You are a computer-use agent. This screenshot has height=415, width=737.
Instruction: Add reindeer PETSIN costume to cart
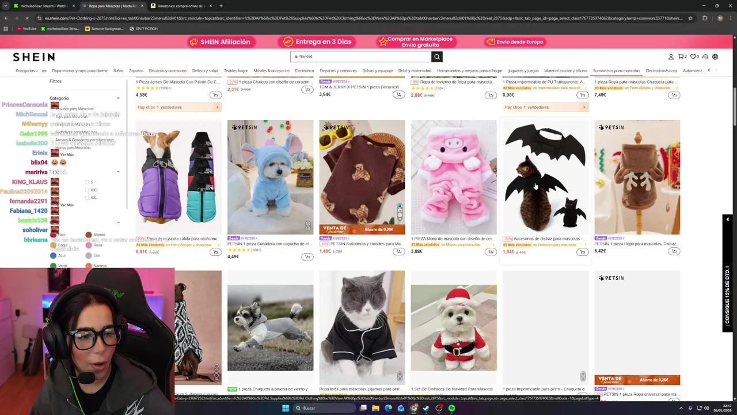point(674,251)
